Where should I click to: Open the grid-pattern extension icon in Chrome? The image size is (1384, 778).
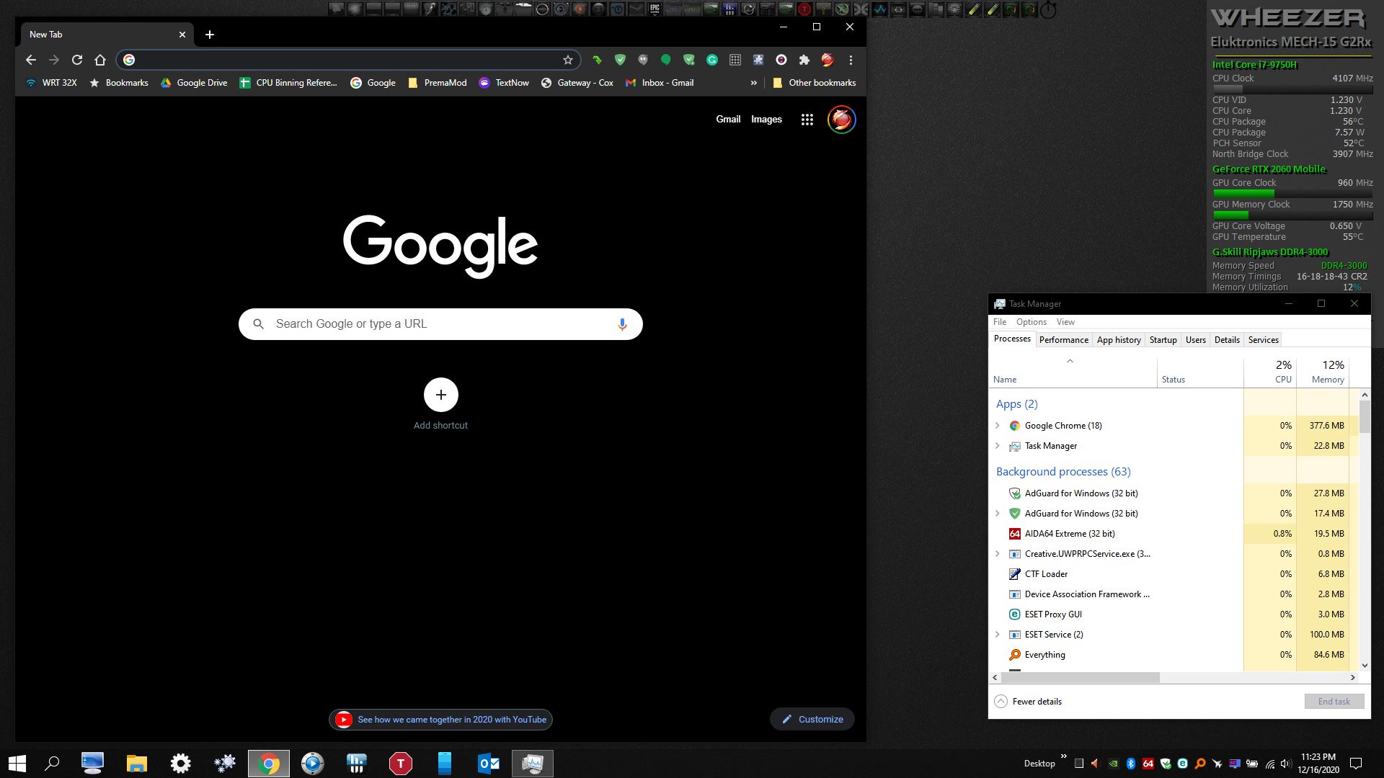click(x=735, y=60)
